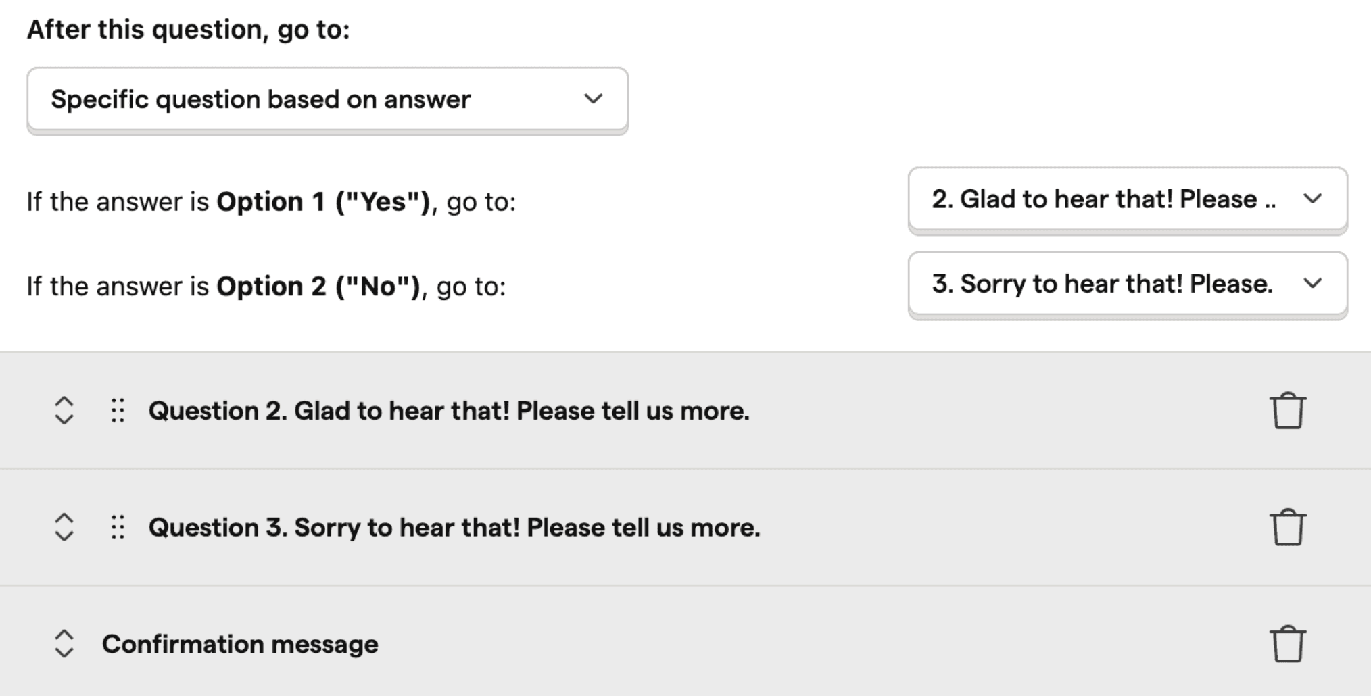Remove the Confirmation message via trash icon
This screenshot has width=1371, height=696.
tap(1287, 644)
